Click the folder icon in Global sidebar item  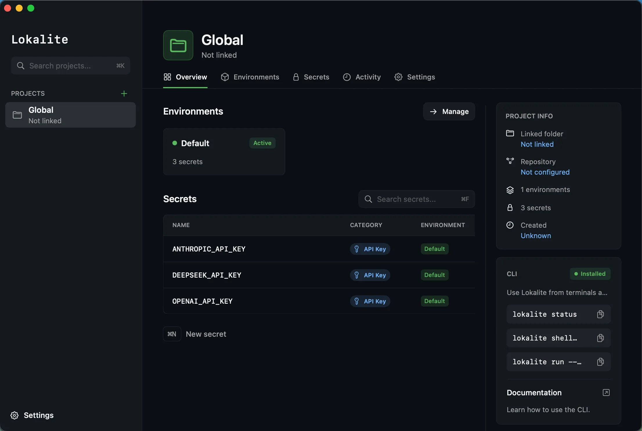[17, 115]
